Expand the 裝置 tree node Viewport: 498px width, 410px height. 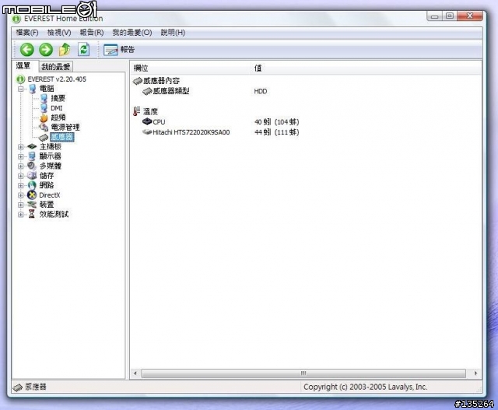[x=21, y=205]
